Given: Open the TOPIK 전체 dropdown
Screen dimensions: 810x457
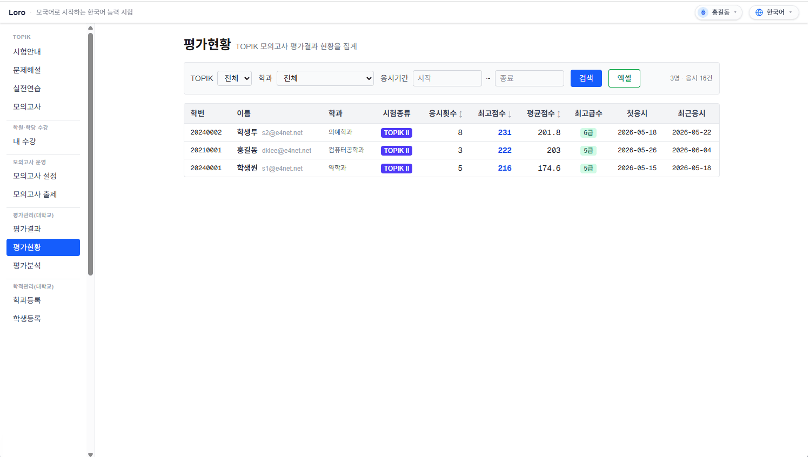Looking at the screenshot, I should (235, 78).
